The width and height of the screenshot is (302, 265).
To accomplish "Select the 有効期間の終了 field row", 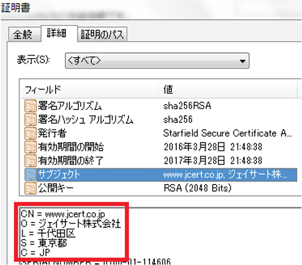I will click(161, 160).
